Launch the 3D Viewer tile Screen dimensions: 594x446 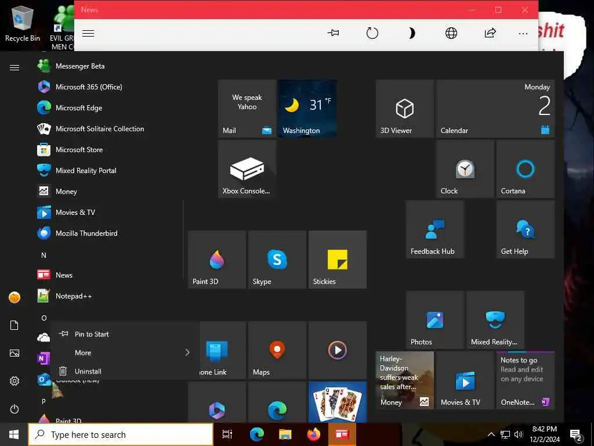(x=404, y=109)
